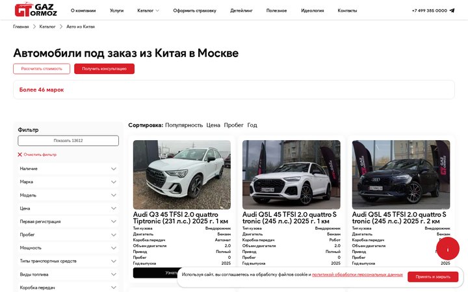Open the Полезное section
This screenshot has width=468, height=292.
276,10
